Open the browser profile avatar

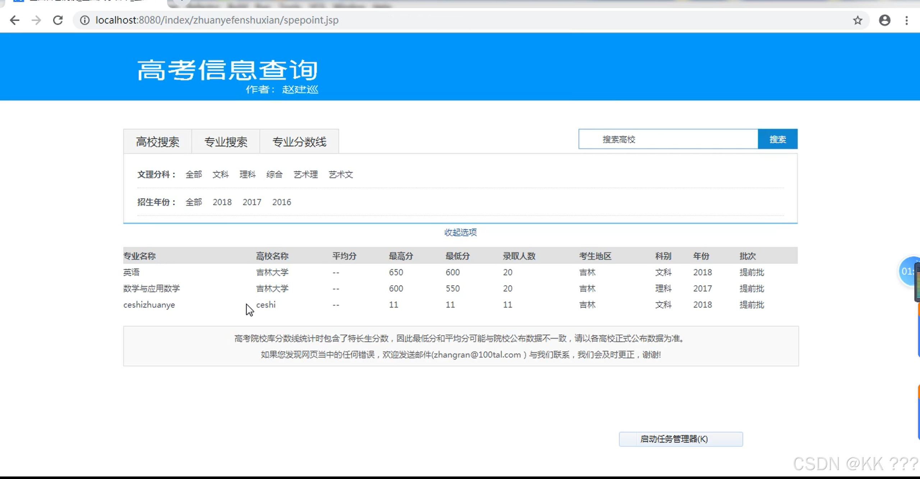point(884,20)
